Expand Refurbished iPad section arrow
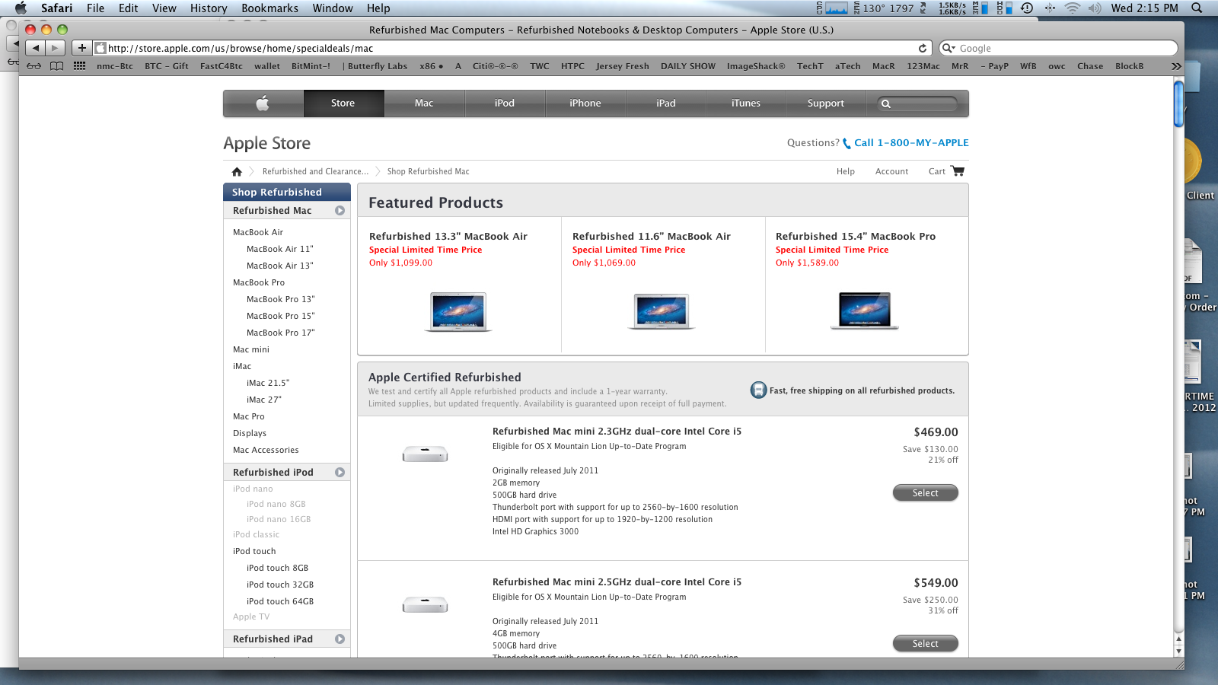Viewport: 1218px width, 685px height. click(x=340, y=639)
